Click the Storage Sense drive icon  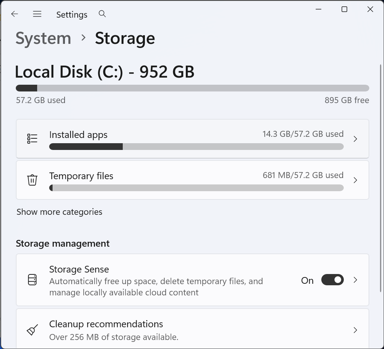tap(32, 280)
